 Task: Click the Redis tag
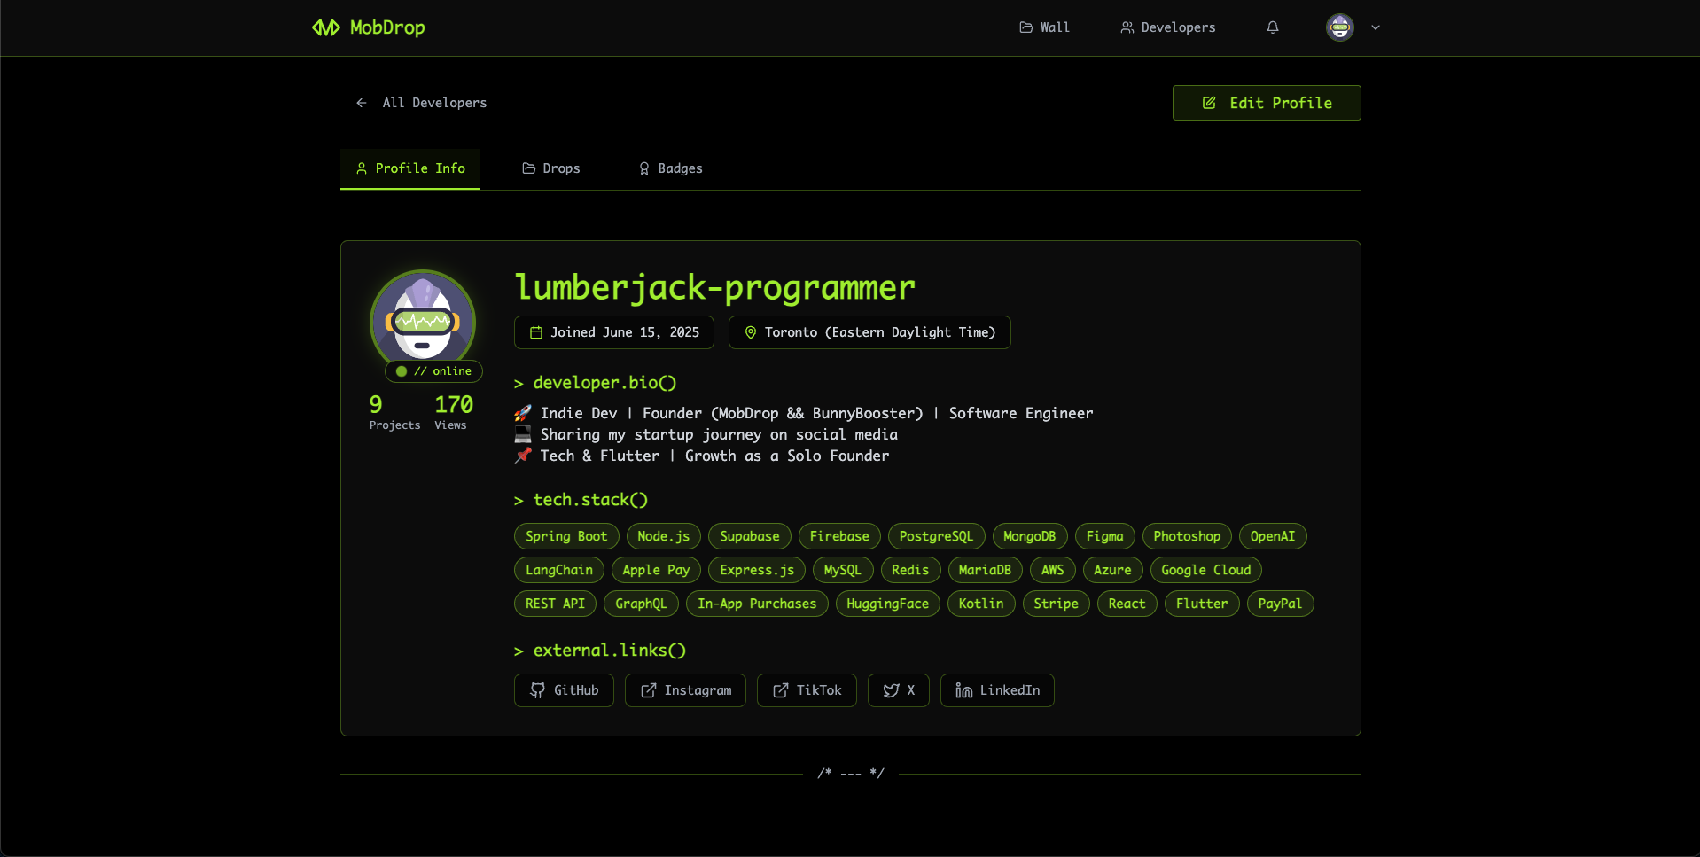pyautogui.click(x=910, y=570)
